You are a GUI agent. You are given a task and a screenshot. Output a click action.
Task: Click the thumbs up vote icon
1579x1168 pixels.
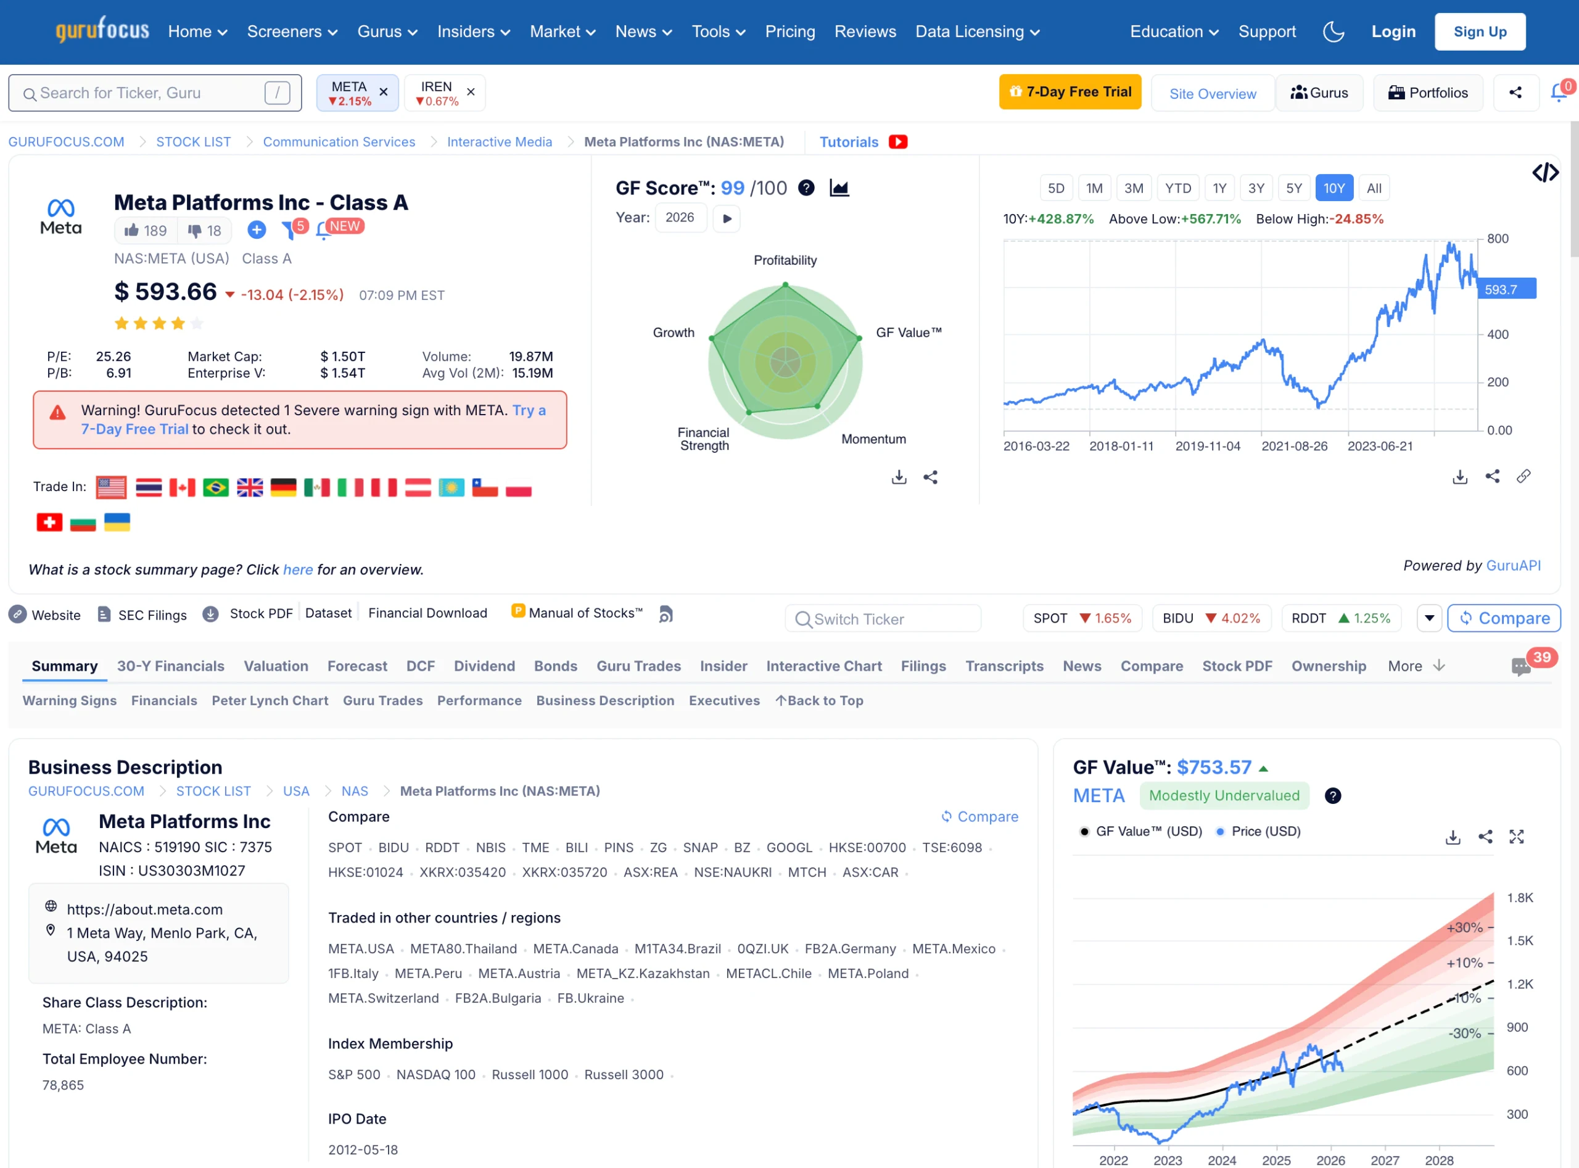[132, 231]
